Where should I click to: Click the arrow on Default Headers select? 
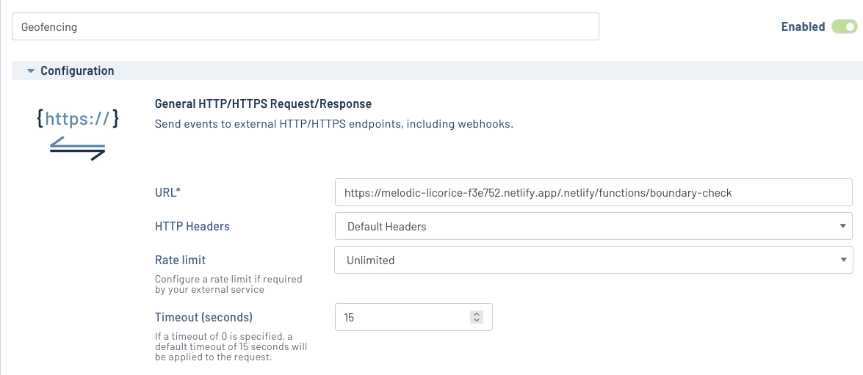[842, 227]
